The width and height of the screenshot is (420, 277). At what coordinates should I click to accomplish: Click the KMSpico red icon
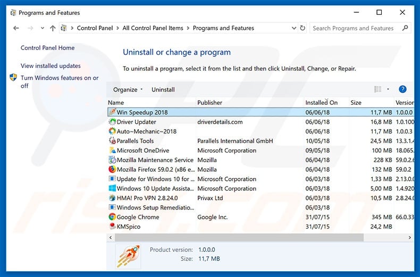click(112, 226)
